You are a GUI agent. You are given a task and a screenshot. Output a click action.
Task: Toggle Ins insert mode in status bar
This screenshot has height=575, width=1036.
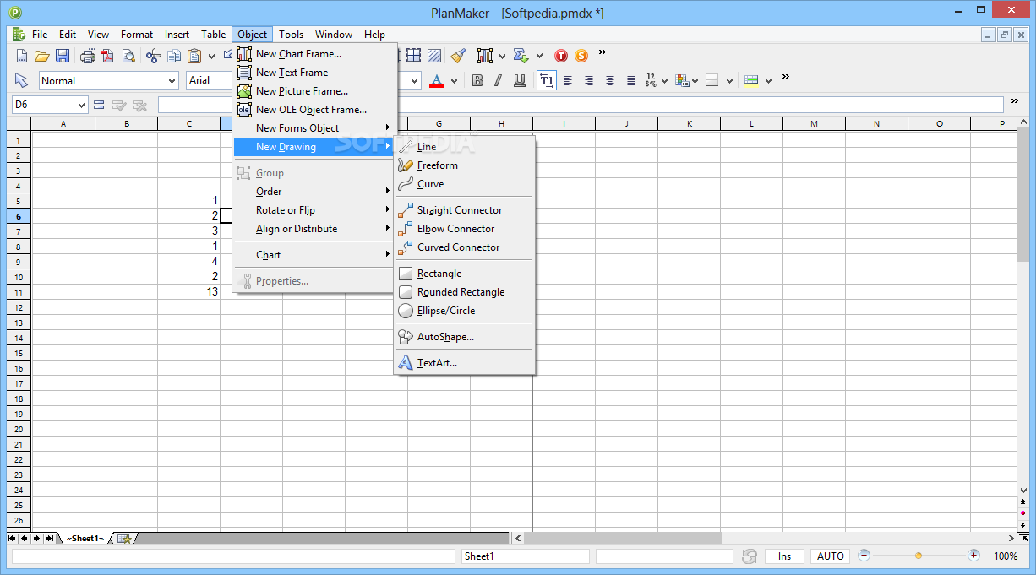click(784, 556)
